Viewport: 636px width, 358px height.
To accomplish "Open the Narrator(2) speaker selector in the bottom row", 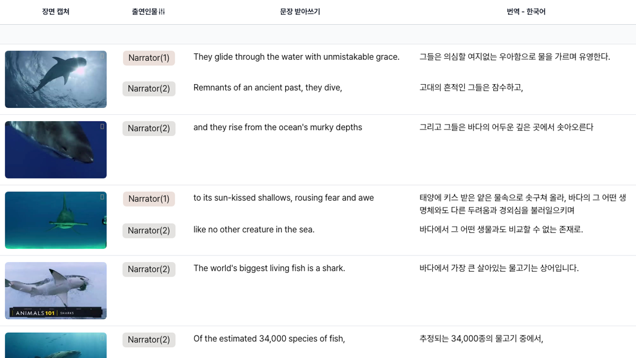I will 149,340.
